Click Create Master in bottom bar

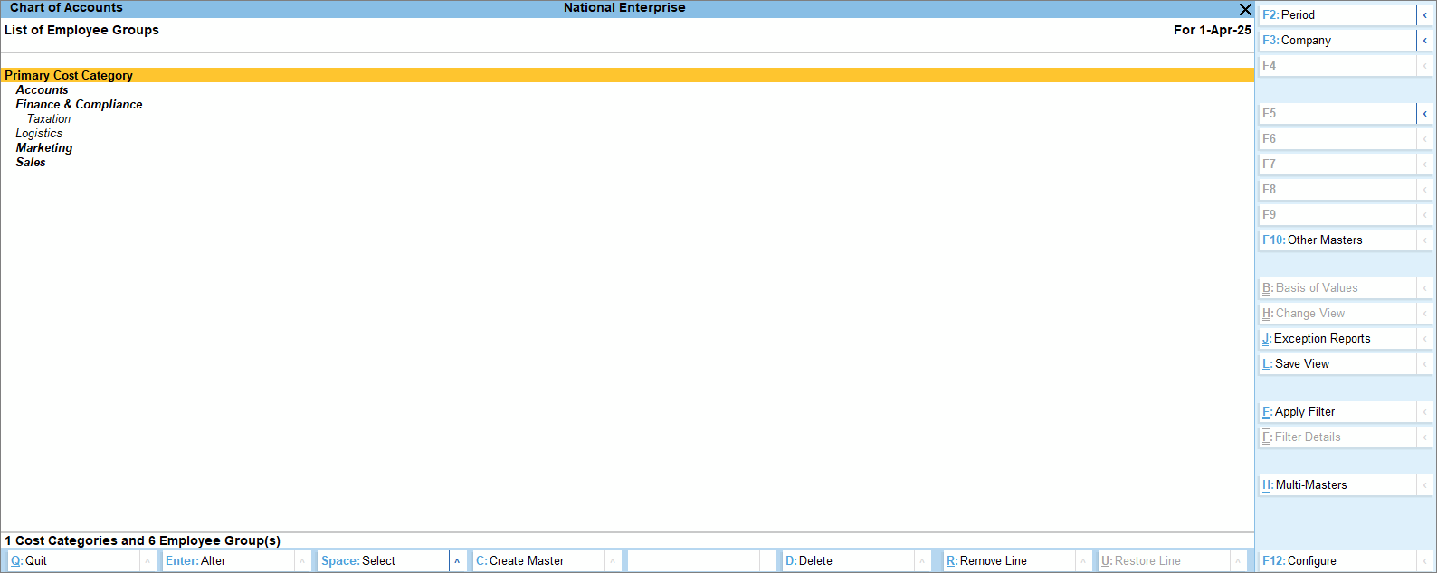pyautogui.click(x=538, y=561)
